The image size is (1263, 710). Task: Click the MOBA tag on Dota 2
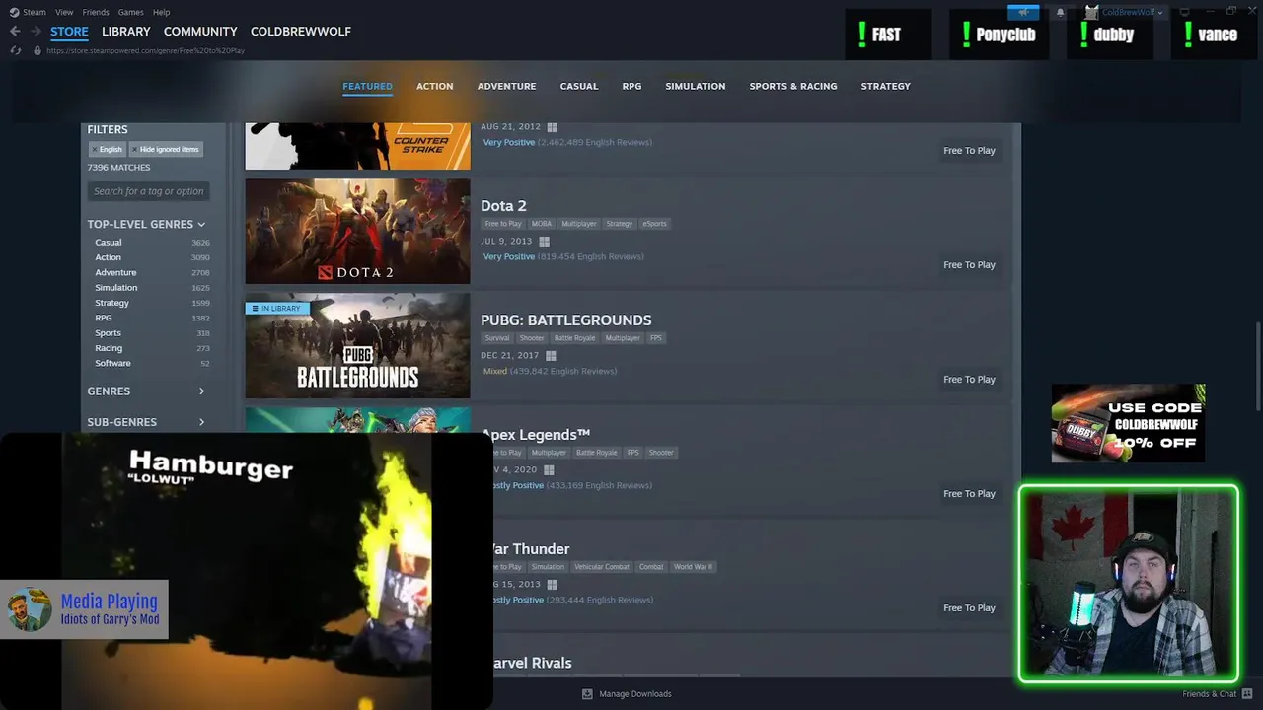[542, 224]
